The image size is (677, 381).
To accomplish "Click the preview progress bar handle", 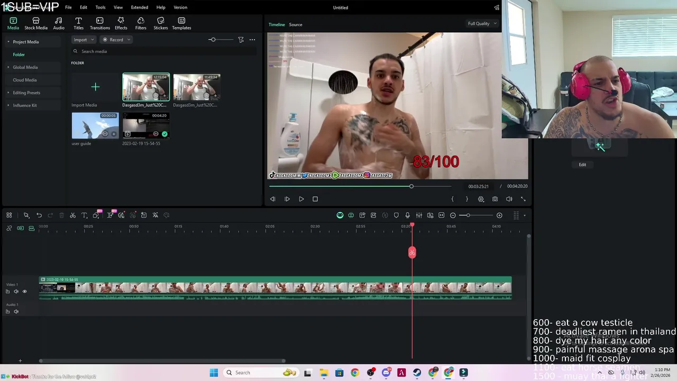I will click(411, 186).
